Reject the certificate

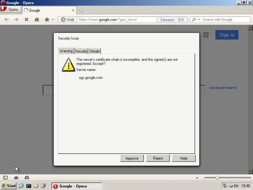[x=158, y=158]
